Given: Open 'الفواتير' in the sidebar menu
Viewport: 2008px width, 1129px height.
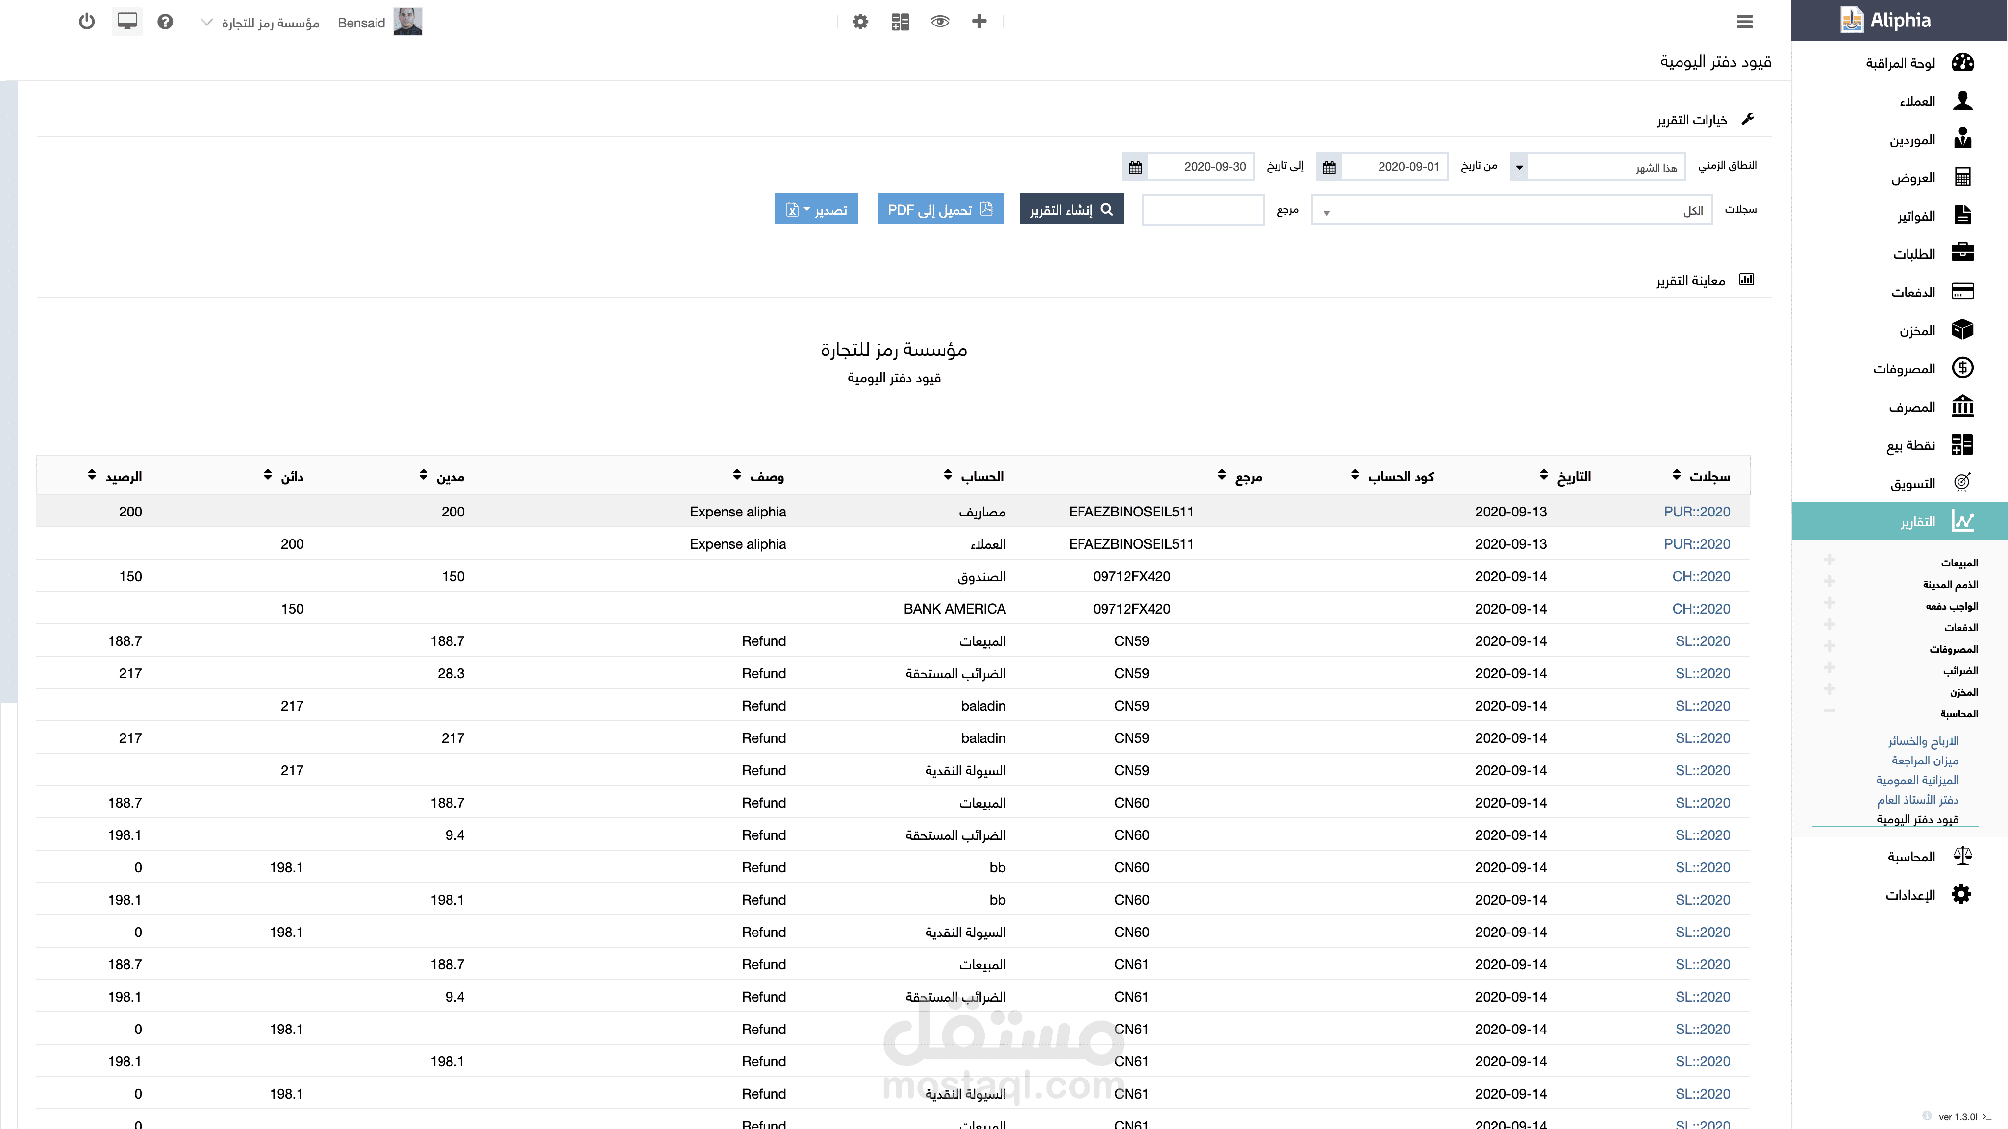Looking at the screenshot, I should (x=1916, y=216).
